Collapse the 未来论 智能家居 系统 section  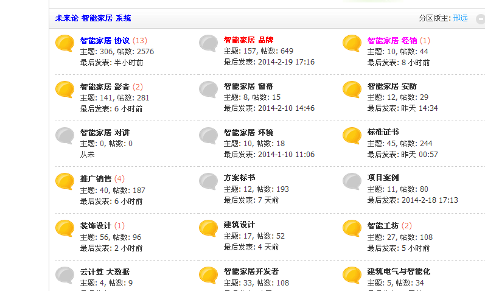pos(480,19)
